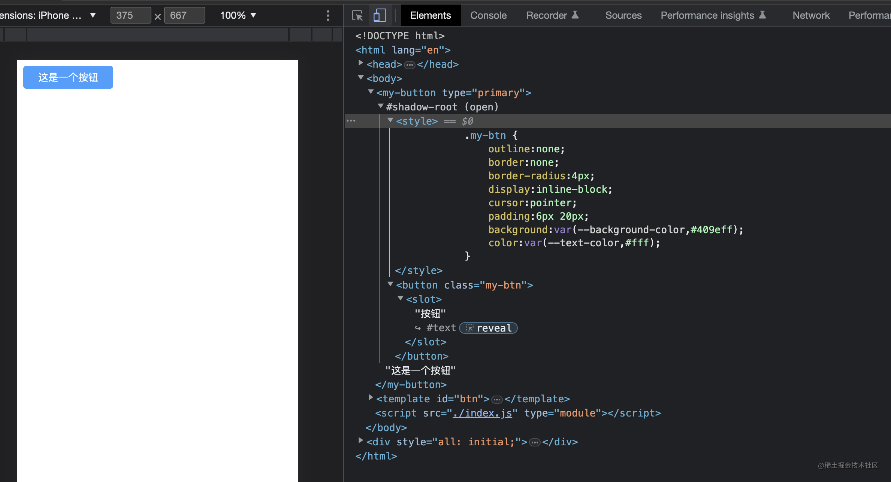Click the border:none line
The height and width of the screenshot is (482, 891).
(523, 162)
